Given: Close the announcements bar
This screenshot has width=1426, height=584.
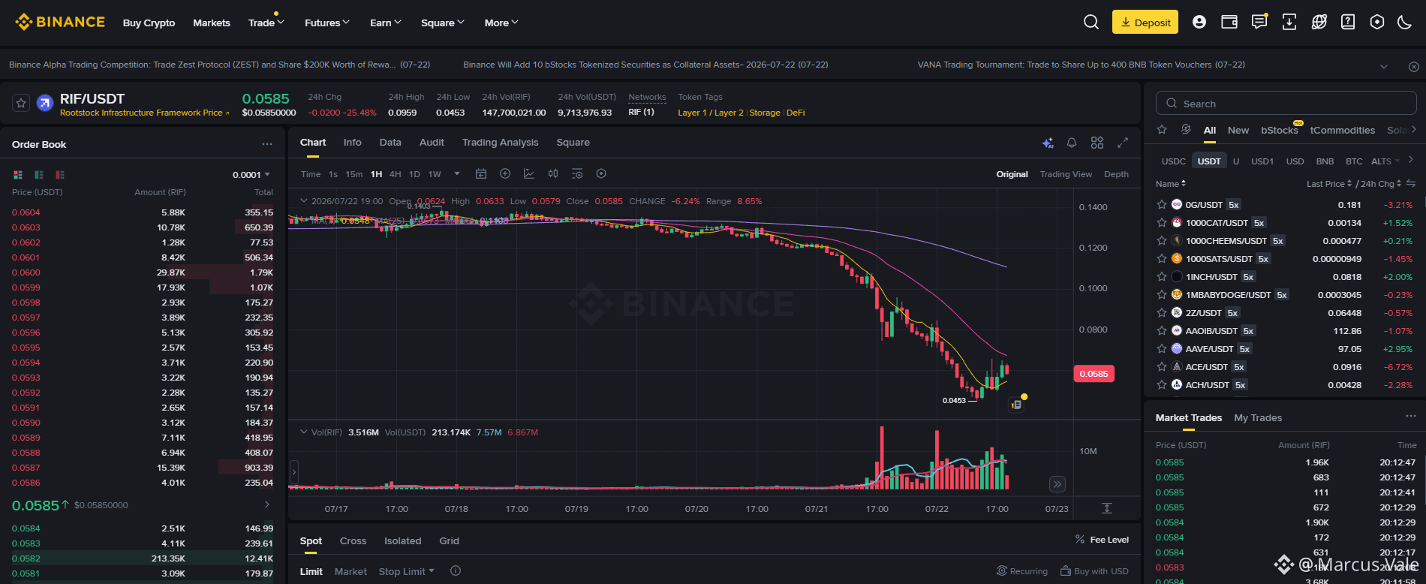Looking at the screenshot, I should point(1414,67).
